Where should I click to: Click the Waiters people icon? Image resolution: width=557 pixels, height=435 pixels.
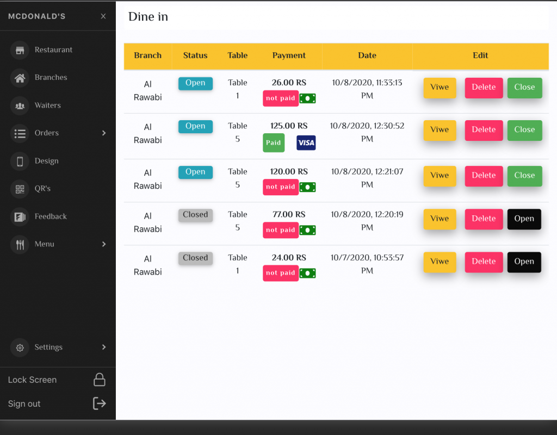point(20,105)
